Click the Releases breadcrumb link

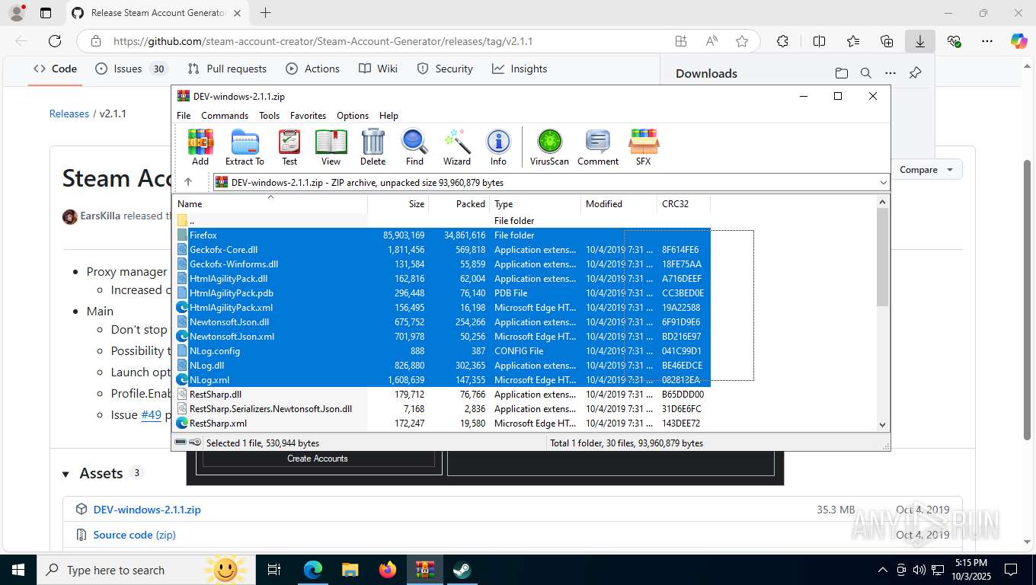click(69, 113)
